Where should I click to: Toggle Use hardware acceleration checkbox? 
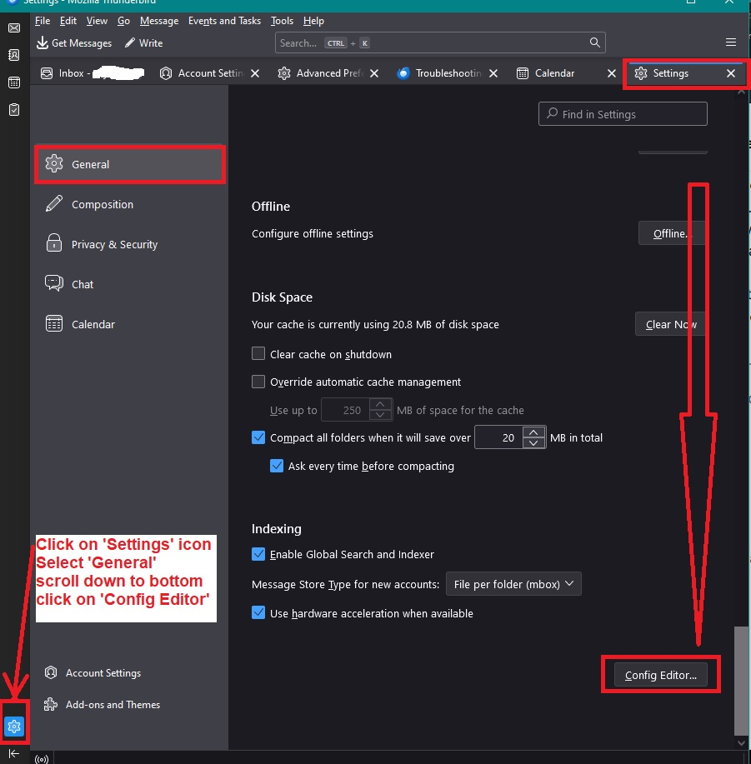coord(258,612)
